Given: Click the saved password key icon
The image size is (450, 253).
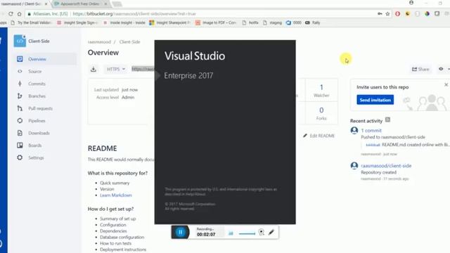Looking at the screenshot, I should pyautogui.click(x=380, y=14).
